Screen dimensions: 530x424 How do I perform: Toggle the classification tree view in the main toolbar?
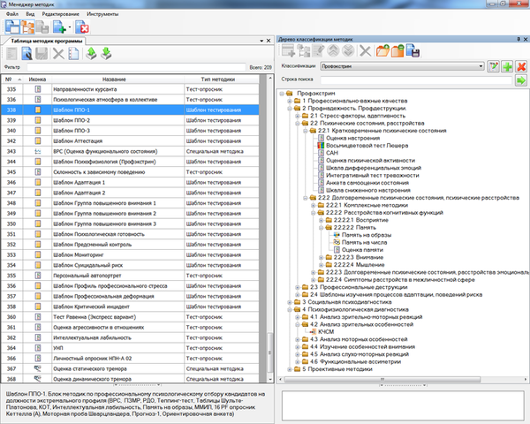pos(27,27)
